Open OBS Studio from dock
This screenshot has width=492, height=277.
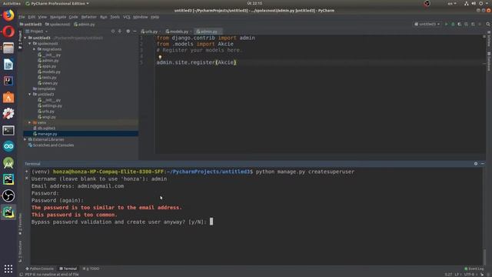click(8, 195)
